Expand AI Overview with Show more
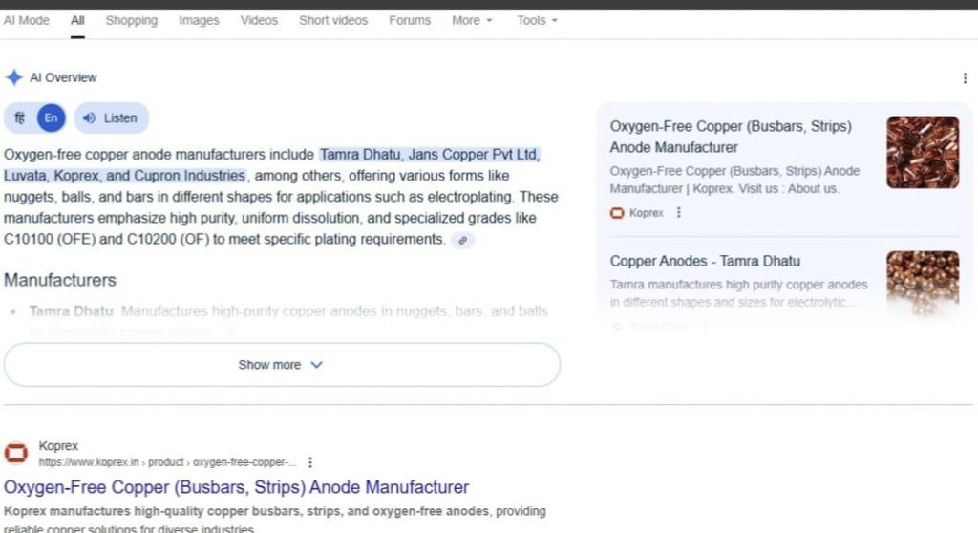Screen dimensions: 978x533 click(282, 365)
